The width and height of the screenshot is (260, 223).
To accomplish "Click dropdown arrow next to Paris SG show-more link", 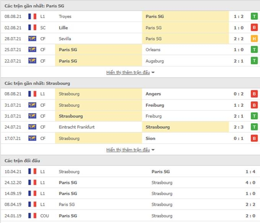I will click(x=153, y=73).
